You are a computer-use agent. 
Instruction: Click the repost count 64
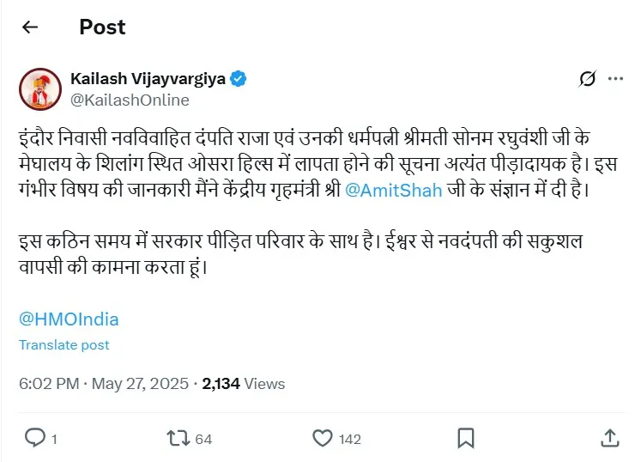point(203,439)
